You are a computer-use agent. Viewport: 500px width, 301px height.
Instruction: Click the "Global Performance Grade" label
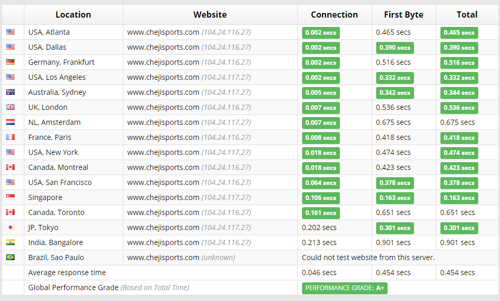(x=74, y=288)
